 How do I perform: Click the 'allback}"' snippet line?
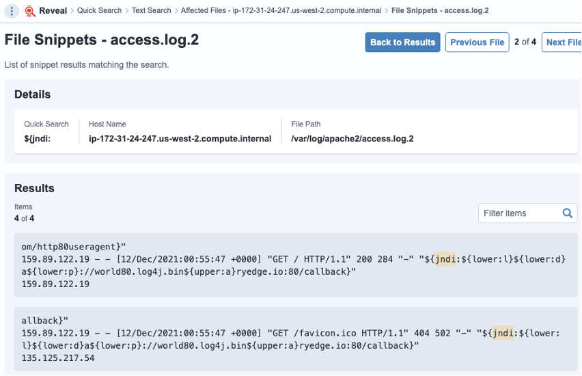(x=45, y=321)
